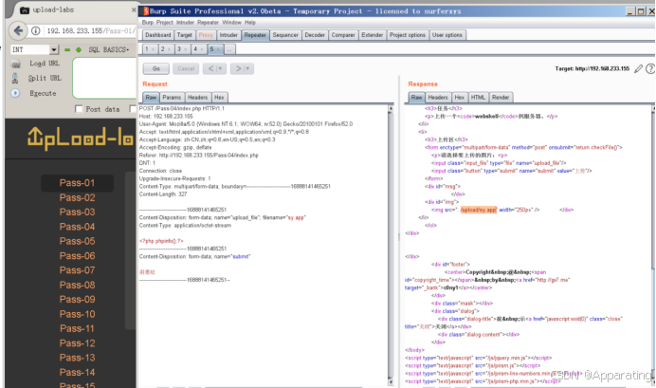Open Pass-13 in upload-labs sidebar
This screenshot has height=388, width=656.
pos(77,358)
